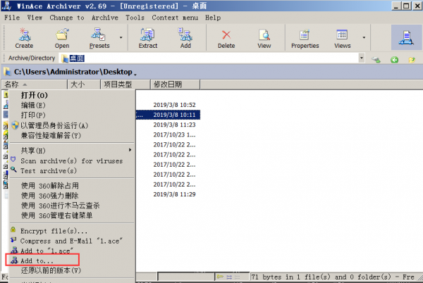423x283 pixels.
Task: Open the Archive menu in menu bar
Action: click(104, 17)
